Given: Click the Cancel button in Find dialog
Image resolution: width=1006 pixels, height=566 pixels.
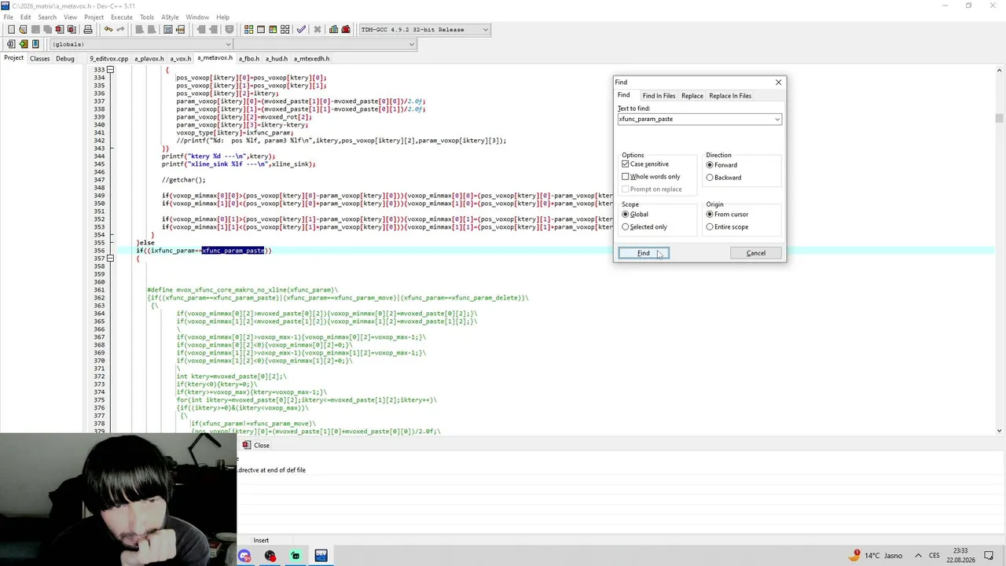Looking at the screenshot, I should [755, 253].
